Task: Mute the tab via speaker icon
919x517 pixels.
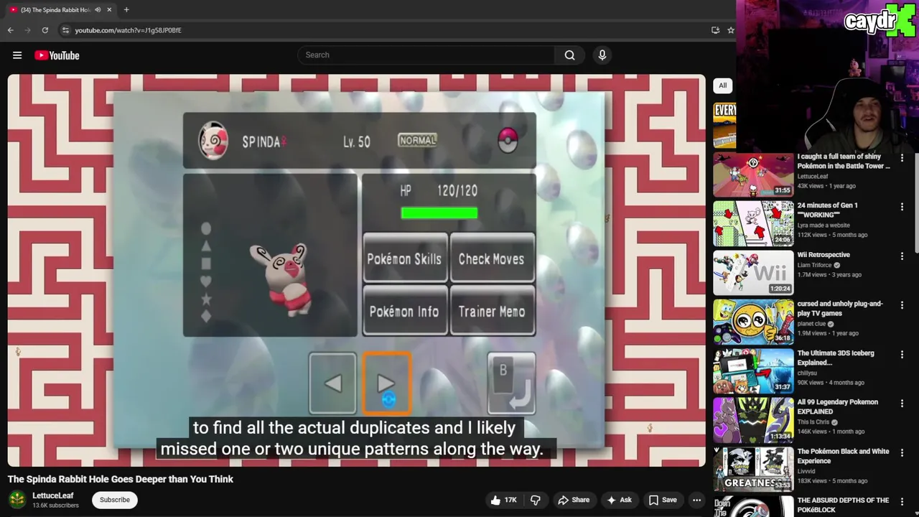Action: [x=98, y=9]
